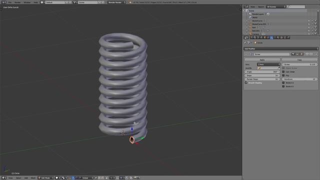Open the viewport View menu

10,178
